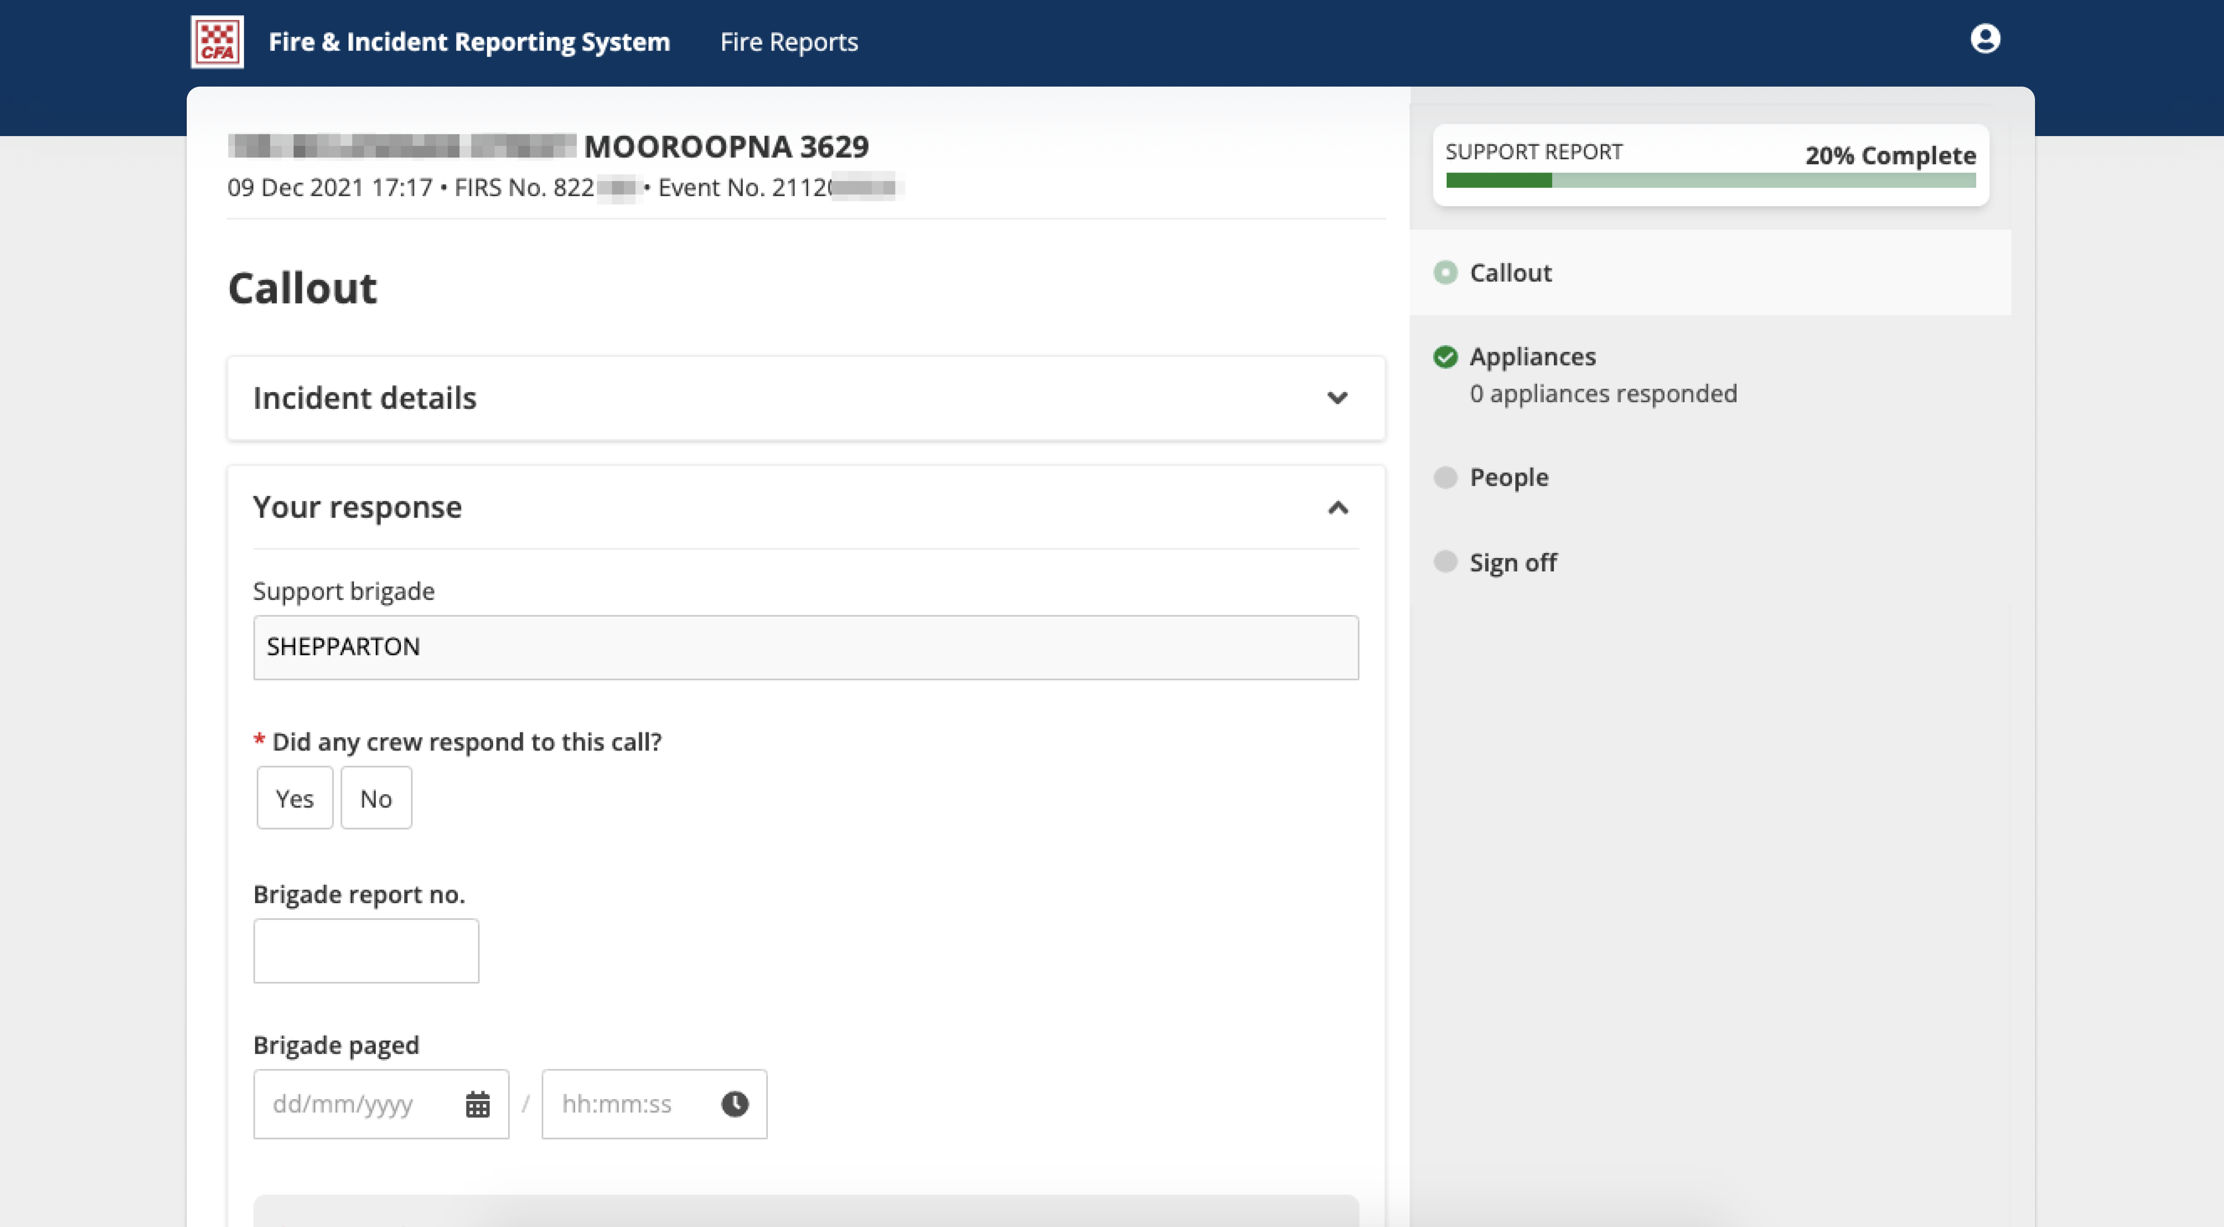Open Fire Reports in the top navigation
Viewport: 2224px width, 1227px height.
pyautogui.click(x=788, y=41)
